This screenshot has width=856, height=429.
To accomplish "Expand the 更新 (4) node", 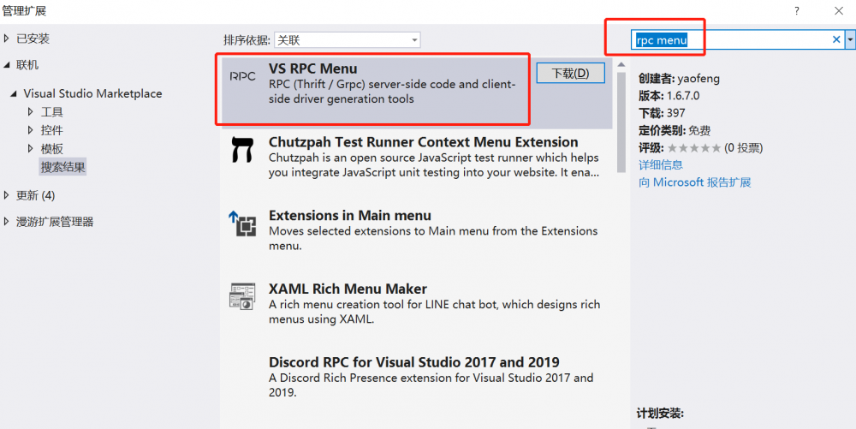I will tap(7, 195).
